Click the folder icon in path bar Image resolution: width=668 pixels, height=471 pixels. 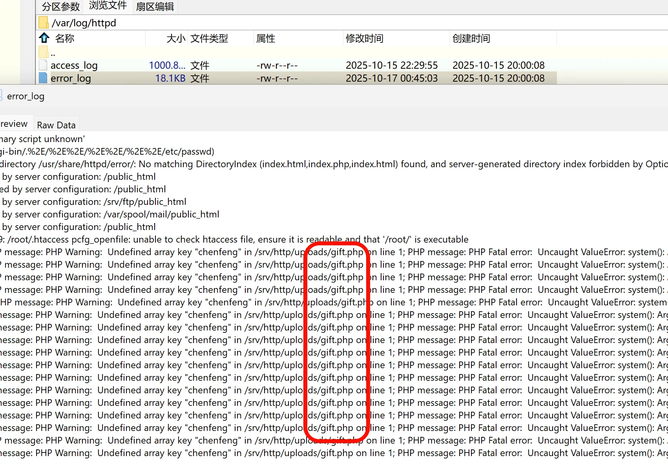coord(44,23)
